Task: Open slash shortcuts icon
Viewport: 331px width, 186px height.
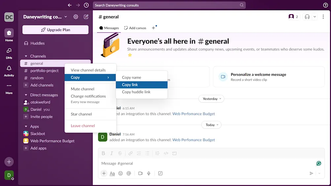Action: click(160, 173)
